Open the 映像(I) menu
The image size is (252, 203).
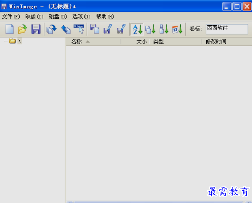point(34,17)
